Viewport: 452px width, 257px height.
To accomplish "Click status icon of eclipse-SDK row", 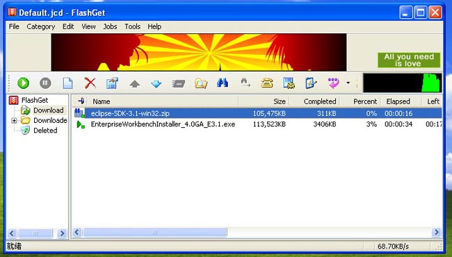I will [79, 113].
